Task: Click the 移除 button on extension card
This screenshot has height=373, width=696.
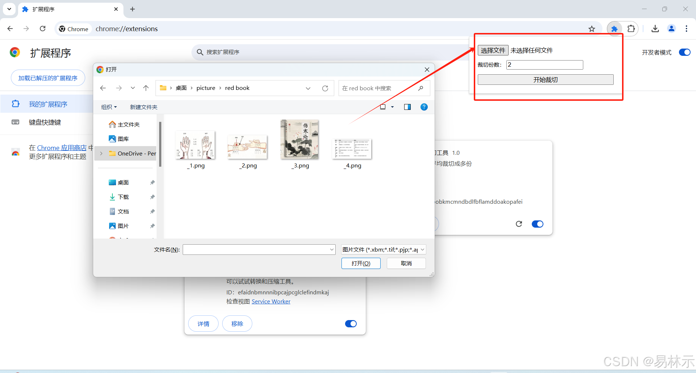Action: click(x=237, y=324)
